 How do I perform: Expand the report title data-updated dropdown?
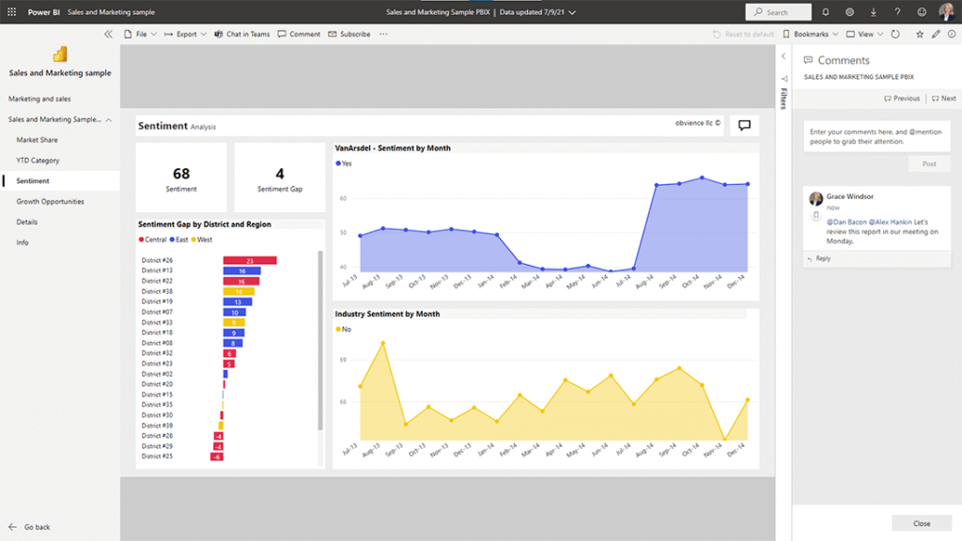click(572, 12)
